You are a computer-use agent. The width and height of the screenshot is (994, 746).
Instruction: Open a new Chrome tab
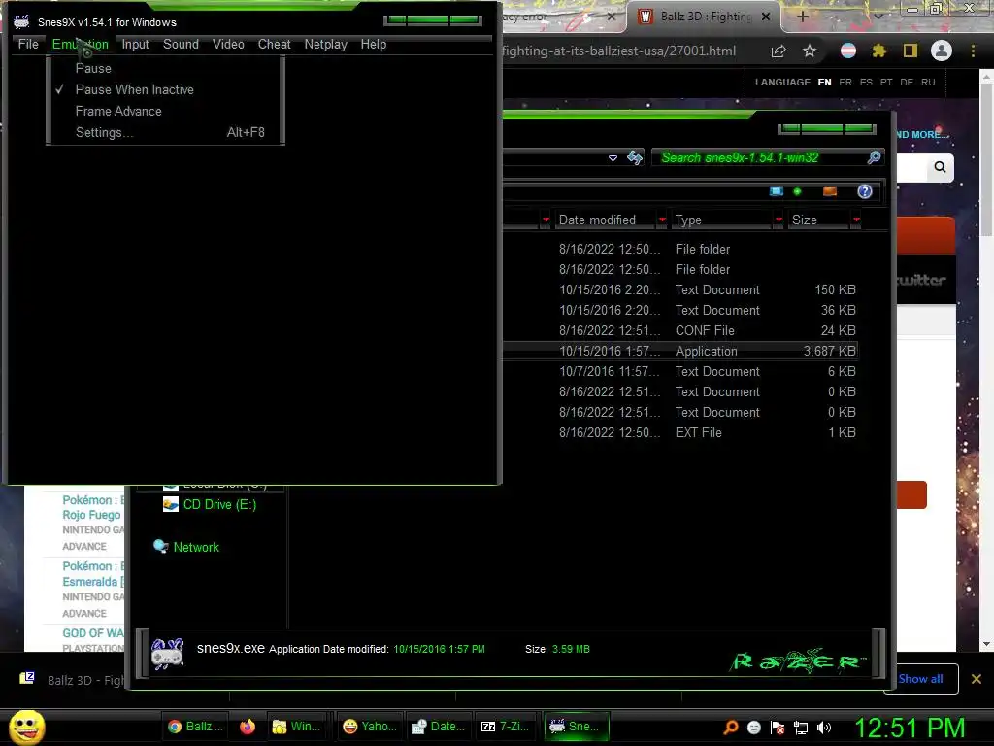point(802,17)
